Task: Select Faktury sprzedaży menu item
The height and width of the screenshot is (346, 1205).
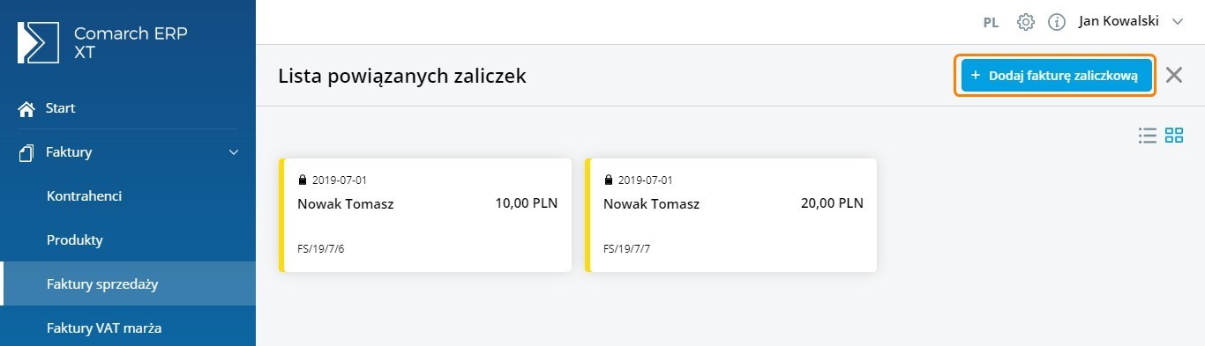Action: tap(128, 283)
